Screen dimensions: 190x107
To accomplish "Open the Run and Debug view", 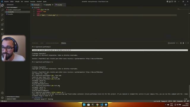I will pos(2,20).
